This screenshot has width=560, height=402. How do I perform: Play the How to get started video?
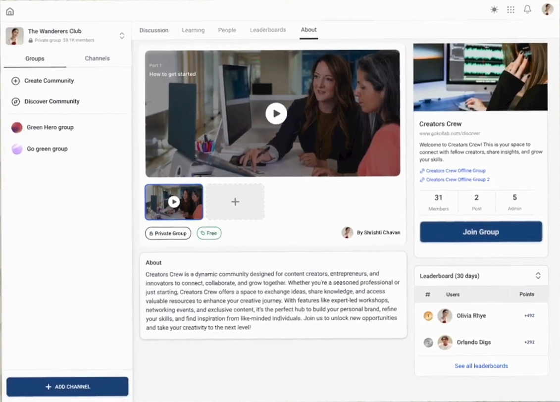pyautogui.click(x=276, y=114)
